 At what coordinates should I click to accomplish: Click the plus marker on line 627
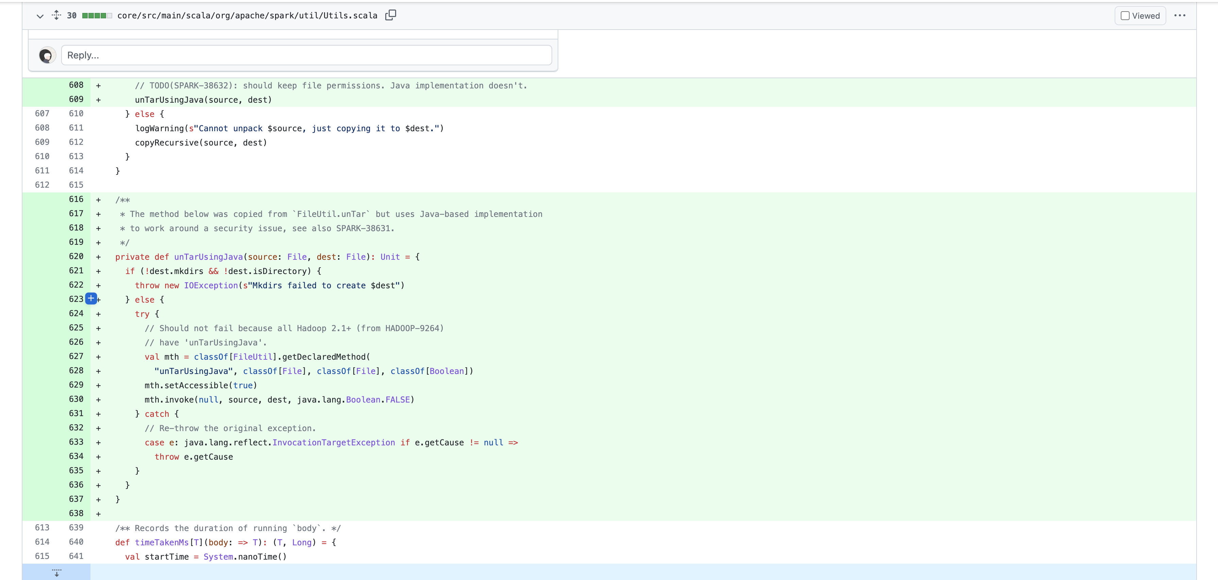click(x=98, y=357)
